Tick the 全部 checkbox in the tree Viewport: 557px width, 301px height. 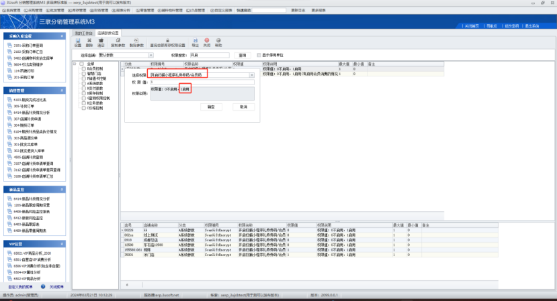click(81, 64)
